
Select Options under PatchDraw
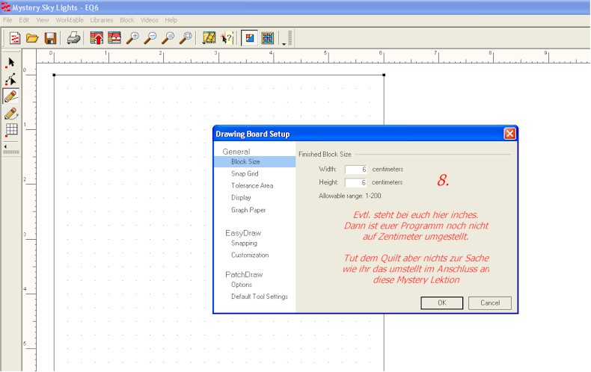(242, 285)
